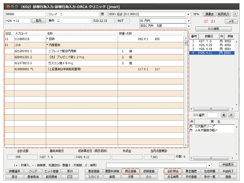Click the 受付 button
This screenshot has height=183, width=244.
[x=70, y=171]
